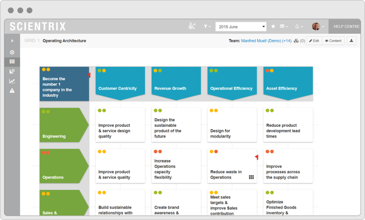Open grid icon on Reduce waste in Operations card
The image size is (365, 220).
[251, 177]
